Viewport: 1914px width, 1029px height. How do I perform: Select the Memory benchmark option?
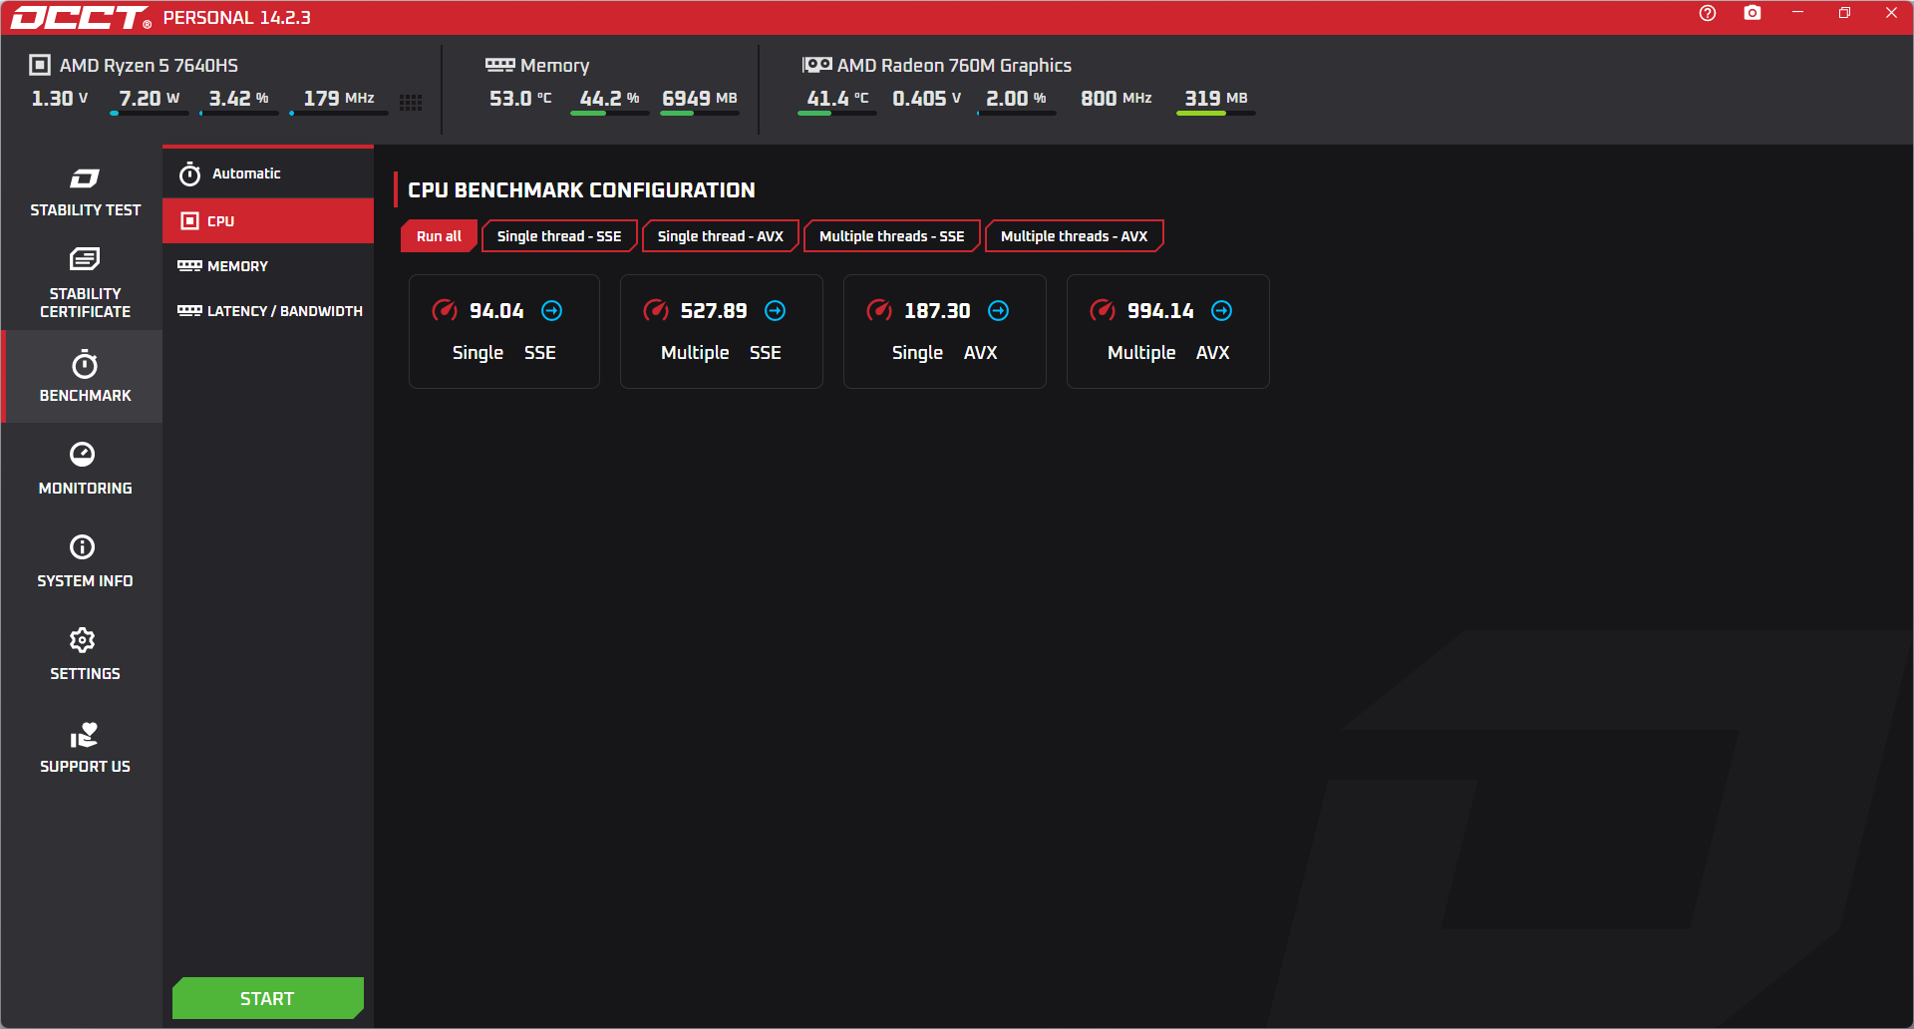point(268,266)
